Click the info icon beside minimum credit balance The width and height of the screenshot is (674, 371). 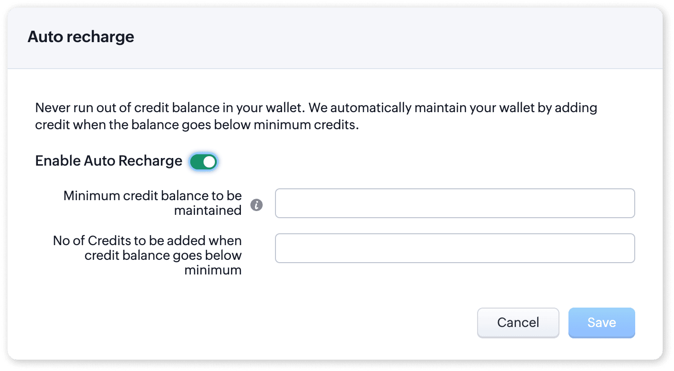257,205
